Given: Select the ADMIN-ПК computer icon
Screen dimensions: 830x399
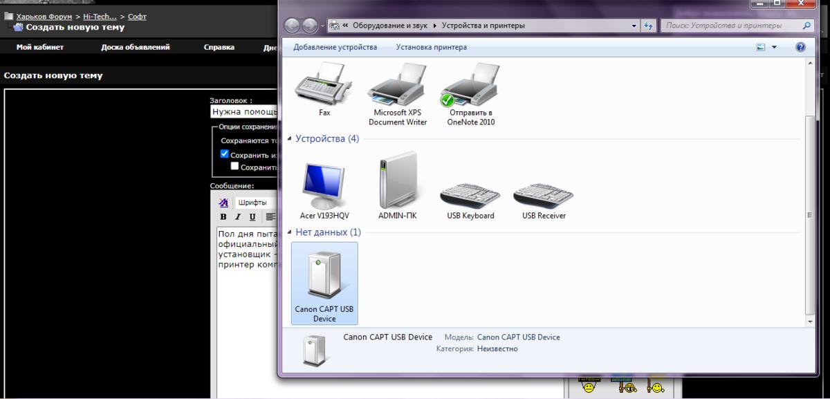Looking at the screenshot, I should (398, 185).
